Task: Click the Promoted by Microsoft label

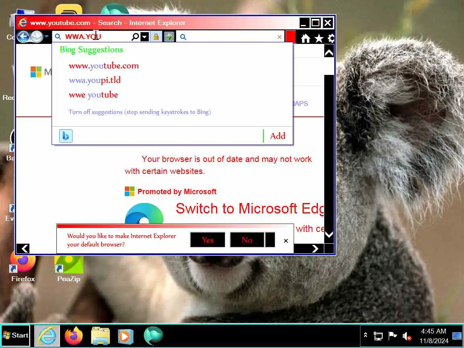Action: pyautogui.click(x=177, y=192)
